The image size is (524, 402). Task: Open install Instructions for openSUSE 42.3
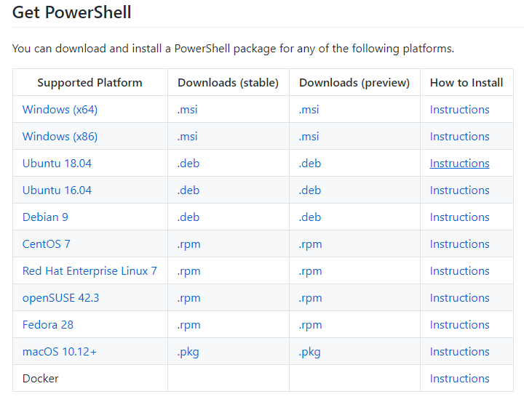(459, 298)
